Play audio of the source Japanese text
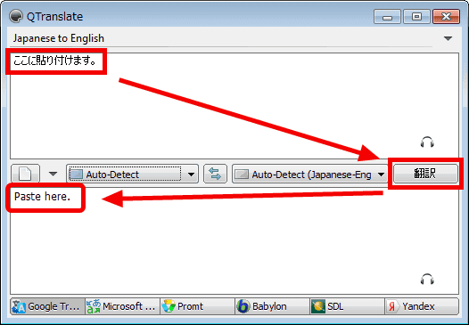Viewport: 469px width, 325px height. pyautogui.click(x=427, y=142)
